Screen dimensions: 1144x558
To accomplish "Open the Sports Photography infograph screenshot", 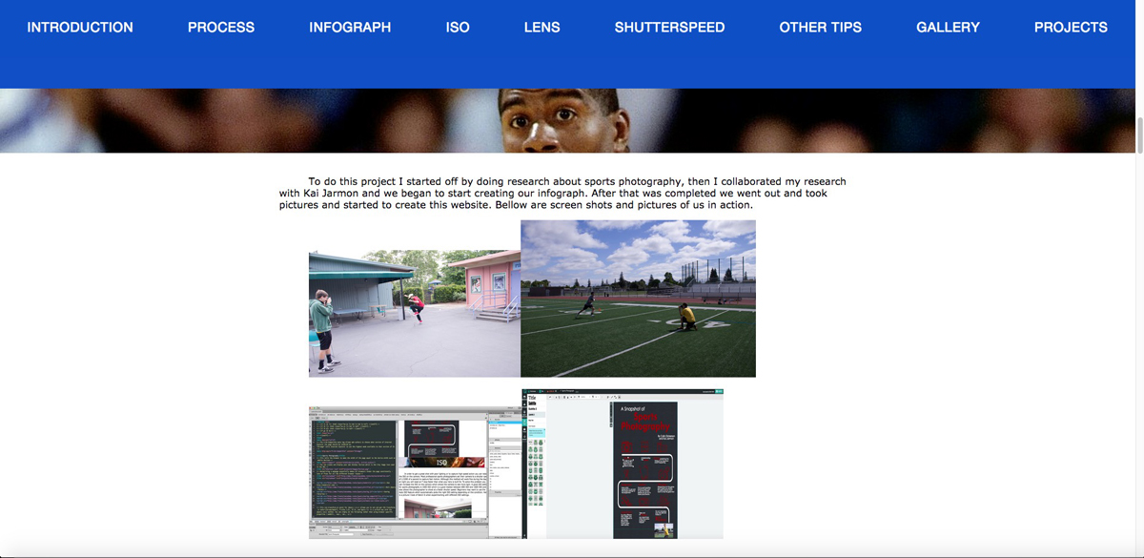I will click(623, 464).
